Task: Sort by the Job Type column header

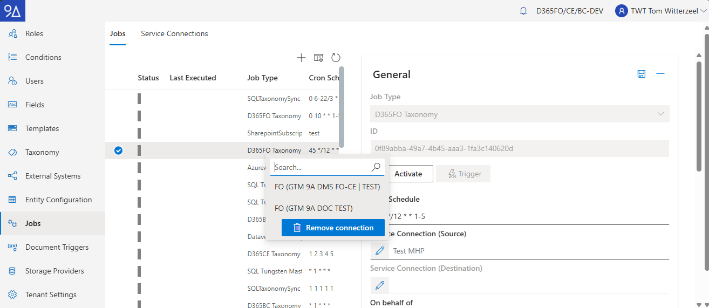Action: coord(262,78)
